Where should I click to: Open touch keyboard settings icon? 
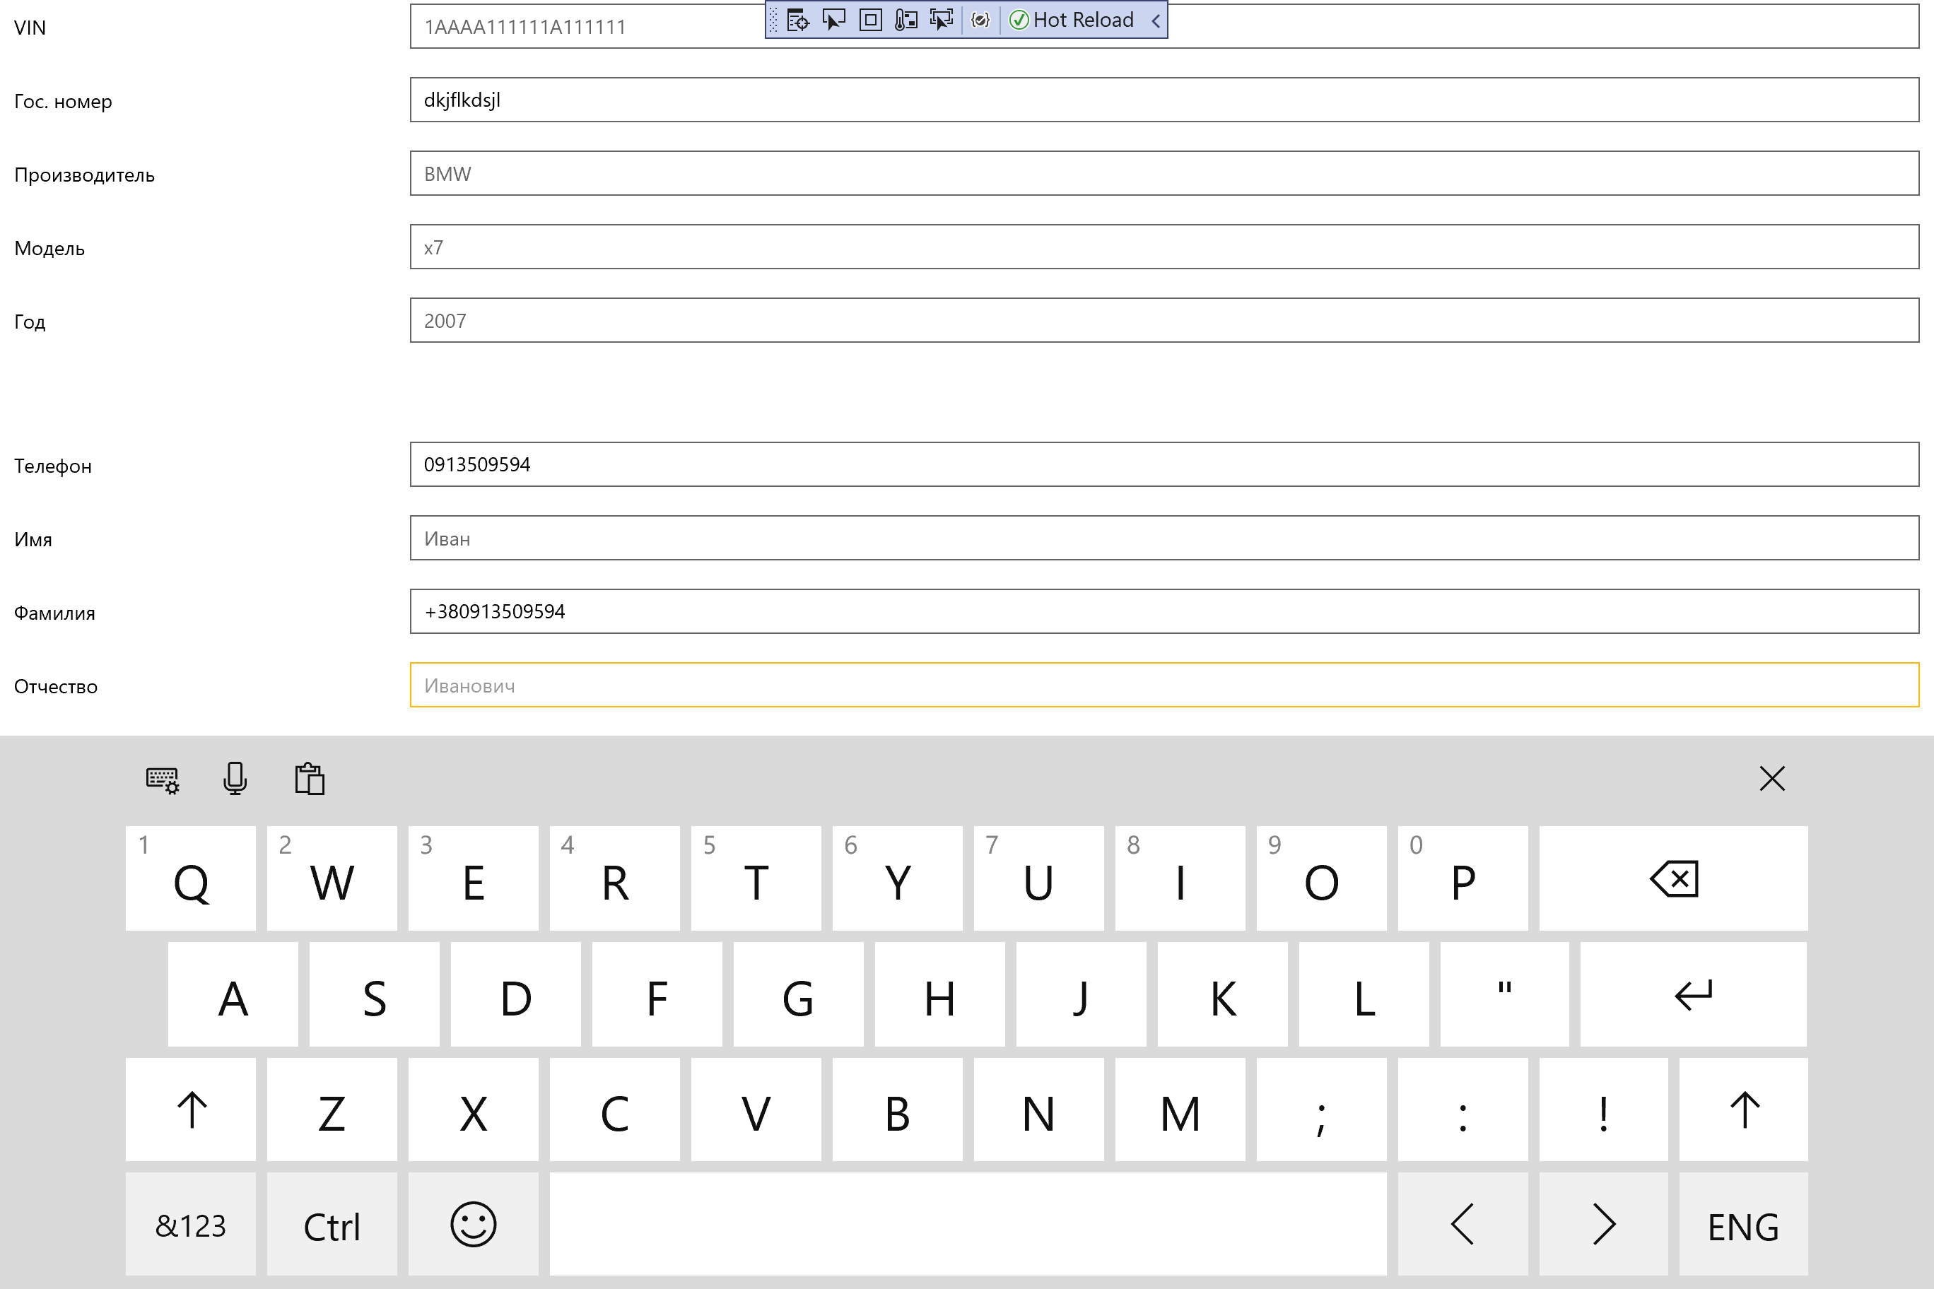click(x=161, y=779)
